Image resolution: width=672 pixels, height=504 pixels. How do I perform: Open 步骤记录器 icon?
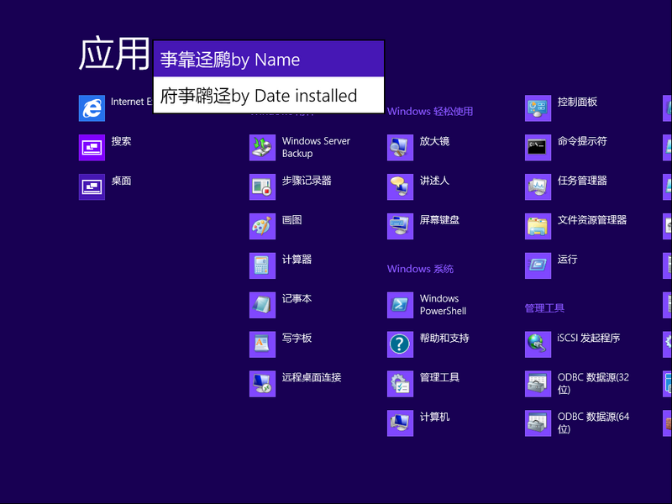pos(262,186)
